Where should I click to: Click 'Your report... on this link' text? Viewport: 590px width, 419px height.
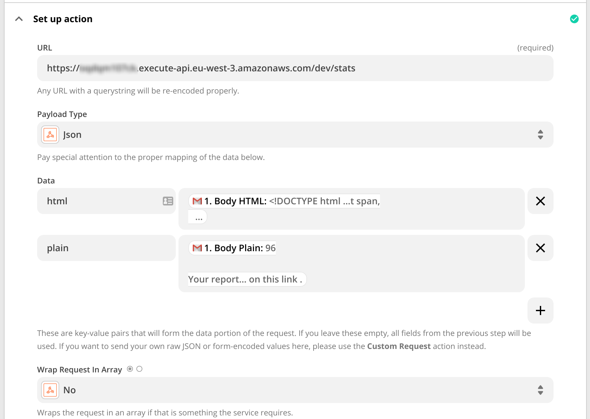point(246,279)
